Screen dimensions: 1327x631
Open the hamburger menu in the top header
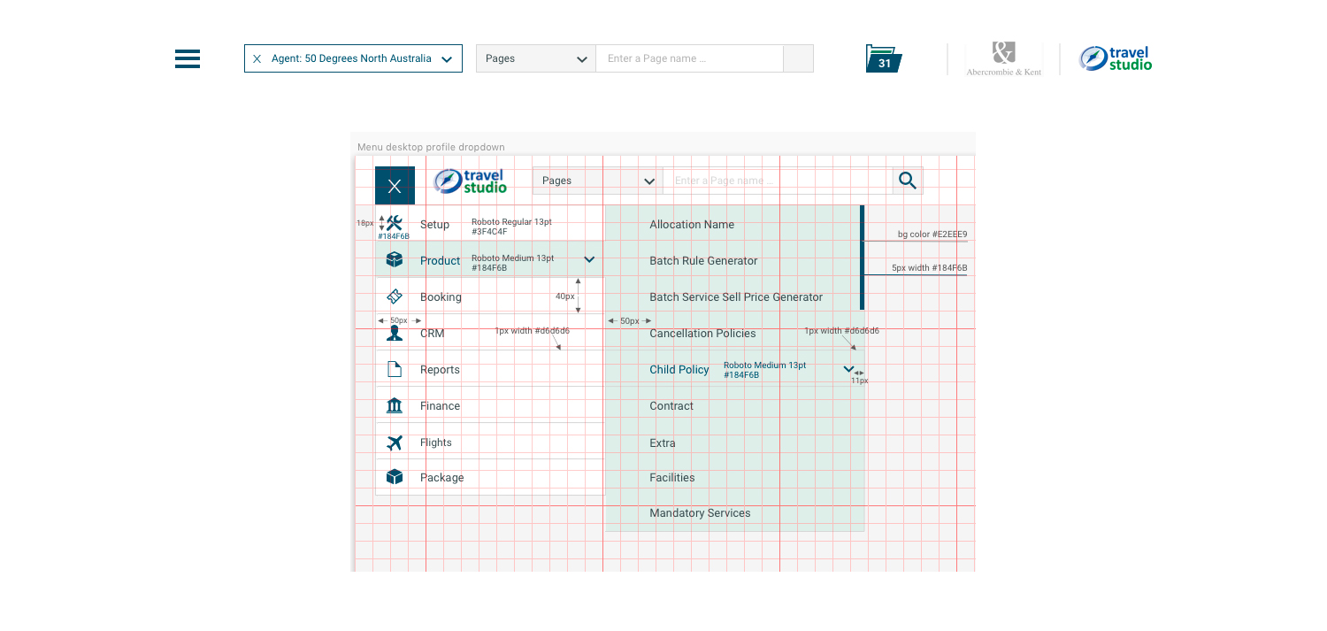(x=188, y=58)
